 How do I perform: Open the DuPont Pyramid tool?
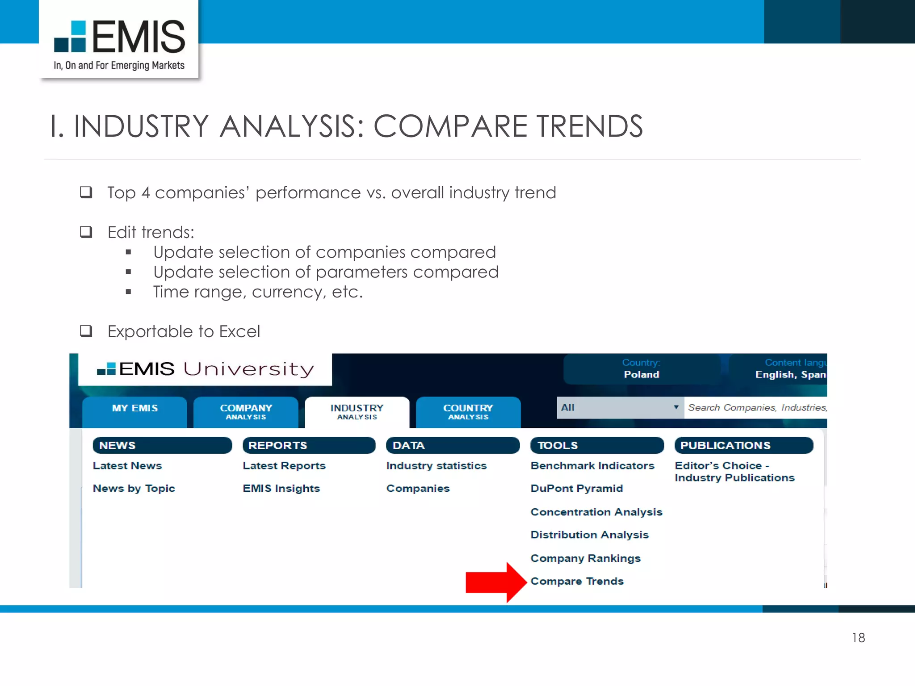577,489
